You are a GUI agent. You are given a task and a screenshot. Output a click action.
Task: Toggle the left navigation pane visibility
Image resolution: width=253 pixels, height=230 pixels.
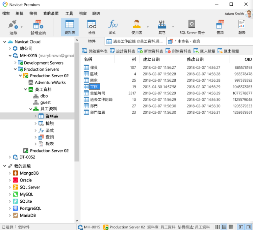[241, 227]
